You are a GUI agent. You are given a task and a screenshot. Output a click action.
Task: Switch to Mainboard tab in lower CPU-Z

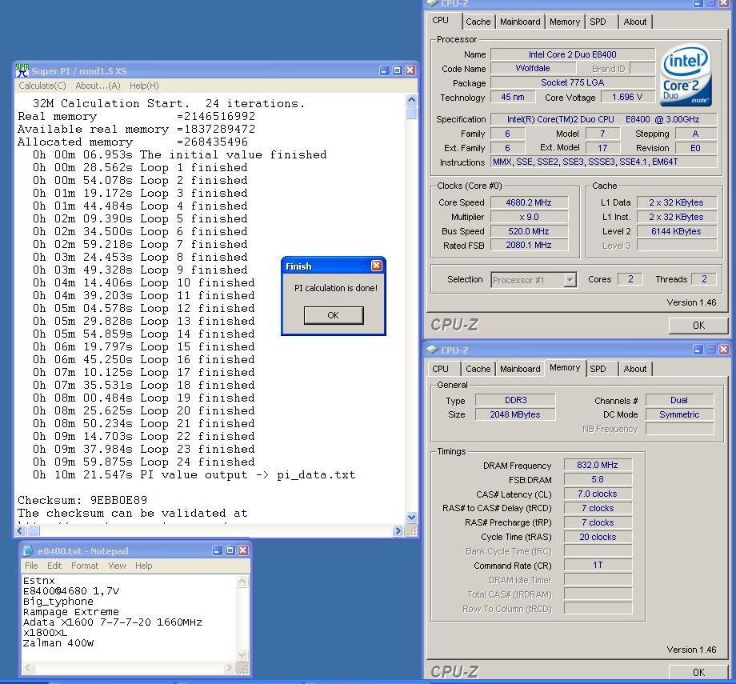520,369
